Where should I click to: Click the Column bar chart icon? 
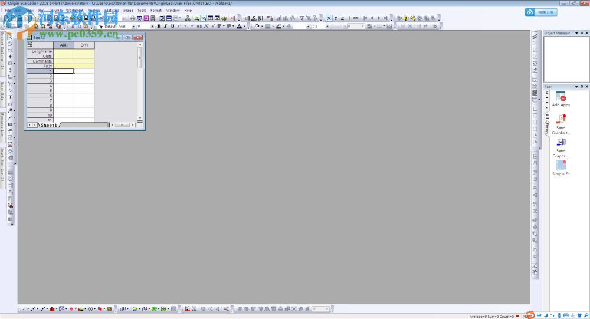point(52,309)
